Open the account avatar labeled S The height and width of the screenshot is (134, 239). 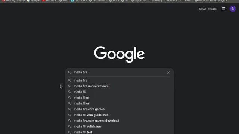(233, 9)
